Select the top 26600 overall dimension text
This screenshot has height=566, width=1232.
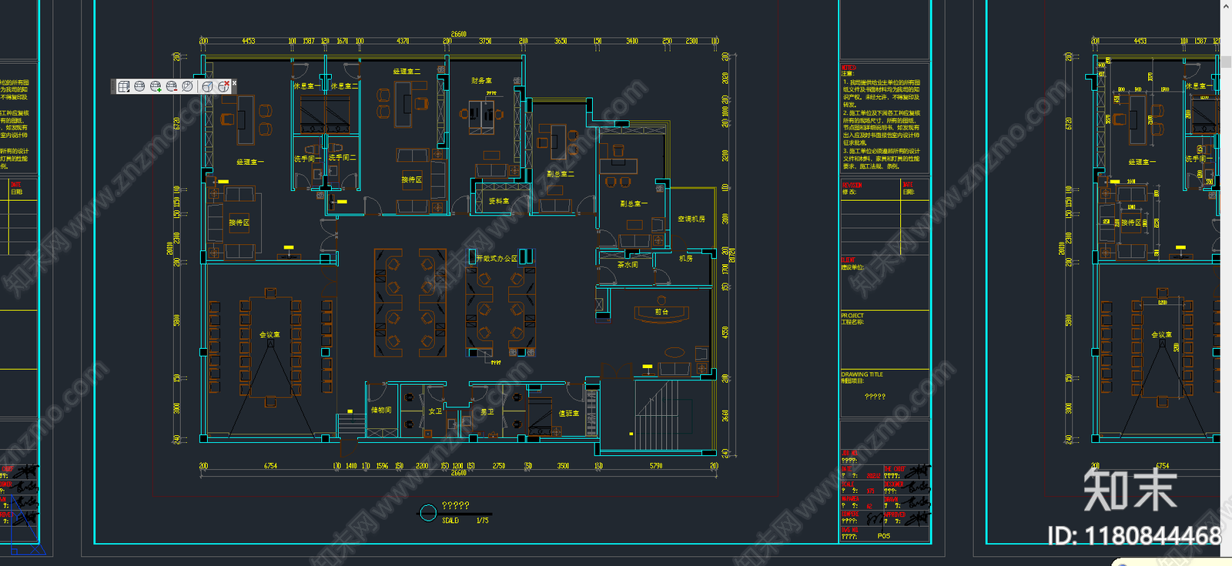click(459, 34)
